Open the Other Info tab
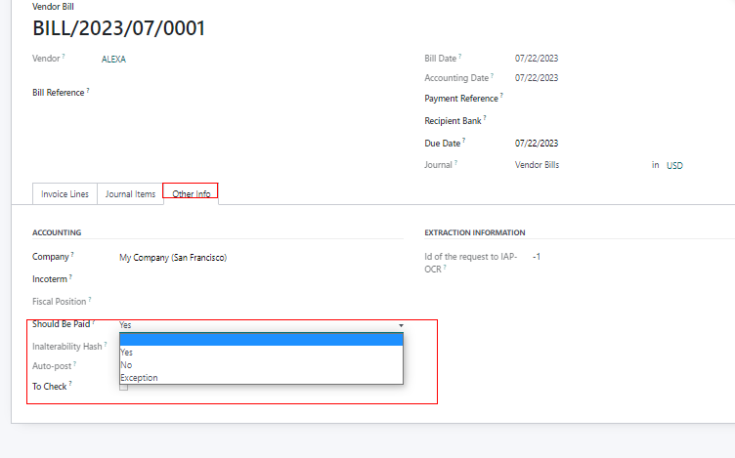 coord(191,193)
